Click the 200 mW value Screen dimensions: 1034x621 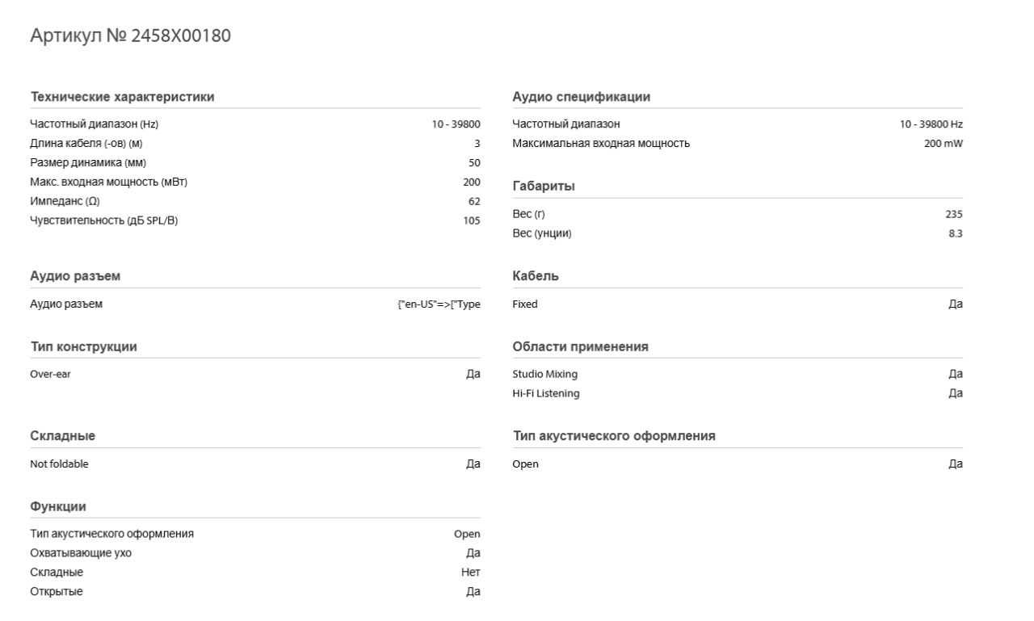pos(944,144)
